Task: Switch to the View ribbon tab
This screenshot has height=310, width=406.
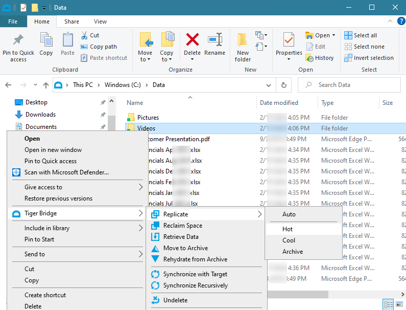Action: tap(100, 21)
